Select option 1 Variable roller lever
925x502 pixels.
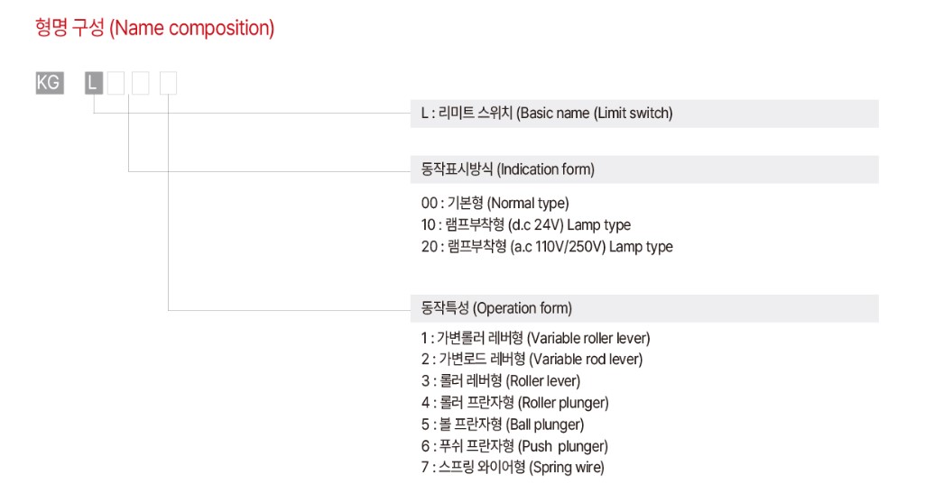536,338
